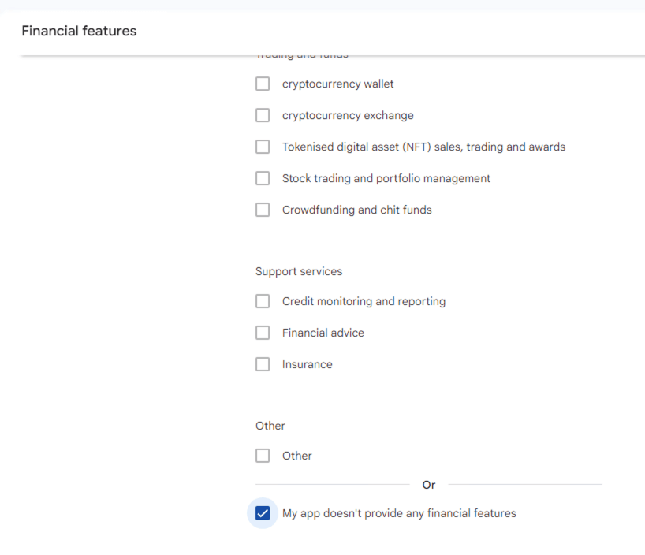This screenshot has height=555, width=645.
Task: Click the 'Insurance' label text
Action: 307,364
